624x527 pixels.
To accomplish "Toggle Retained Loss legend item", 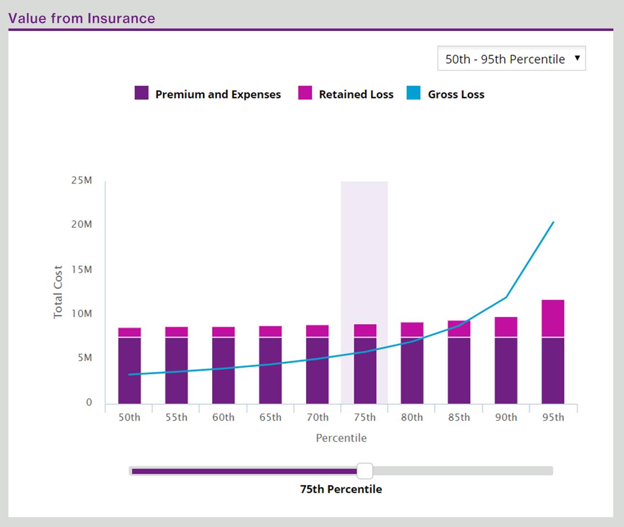I will coord(346,93).
